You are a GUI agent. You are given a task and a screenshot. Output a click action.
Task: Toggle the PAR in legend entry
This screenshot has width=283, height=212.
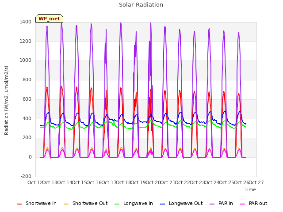pyautogui.click(x=221, y=203)
